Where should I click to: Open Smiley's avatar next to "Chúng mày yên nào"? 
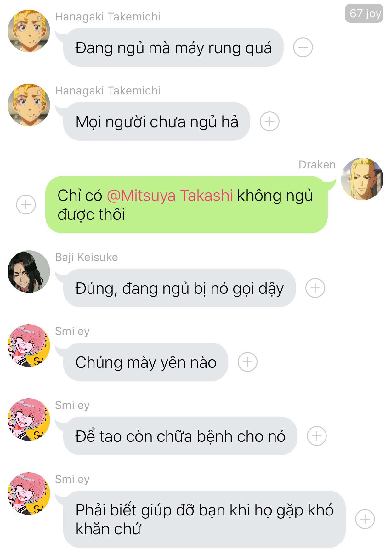coord(29,345)
